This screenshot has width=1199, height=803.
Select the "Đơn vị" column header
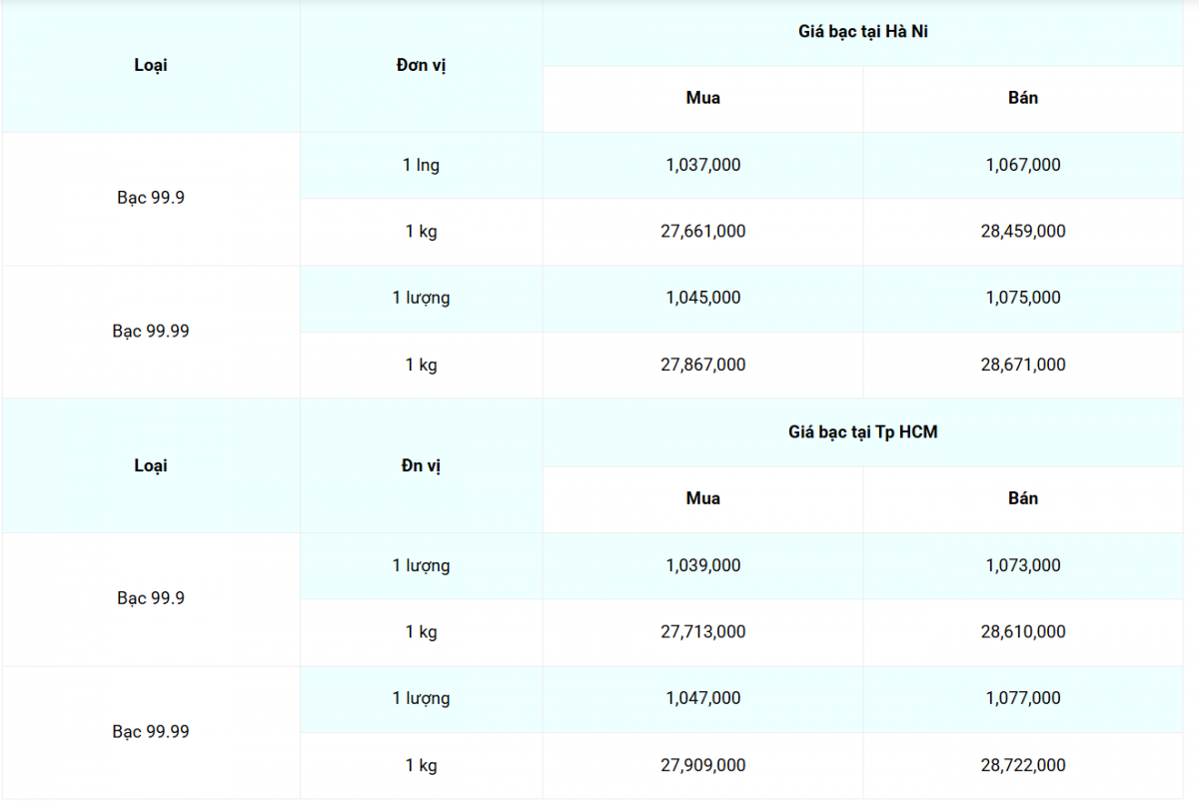pyautogui.click(x=421, y=66)
